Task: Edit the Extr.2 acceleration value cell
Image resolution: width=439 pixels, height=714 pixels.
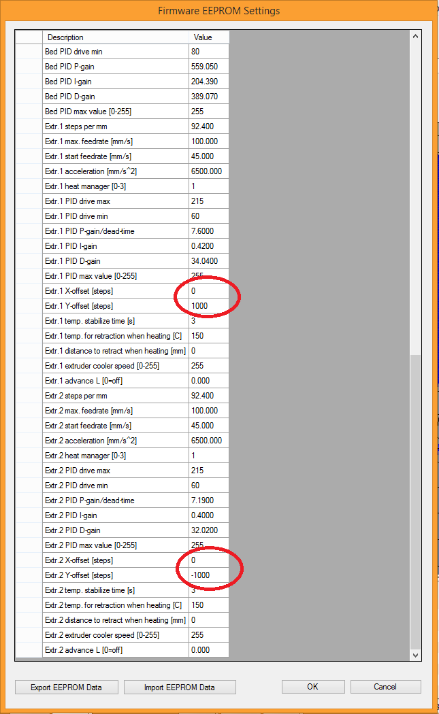Action: (x=209, y=441)
